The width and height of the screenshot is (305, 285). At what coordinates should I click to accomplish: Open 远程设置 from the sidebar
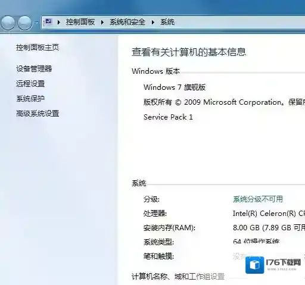coord(30,84)
